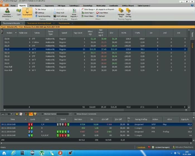
Task: Click the yellow rewind arrows replay icon
Action: pos(17,114)
